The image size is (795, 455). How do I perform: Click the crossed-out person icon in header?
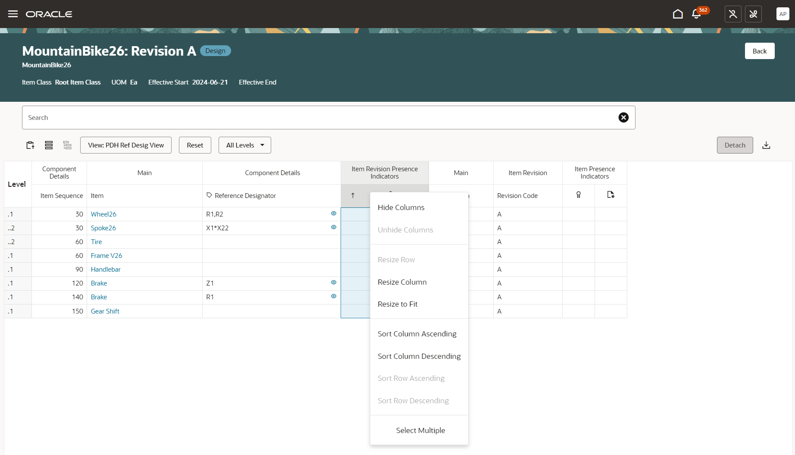pyautogui.click(x=733, y=14)
